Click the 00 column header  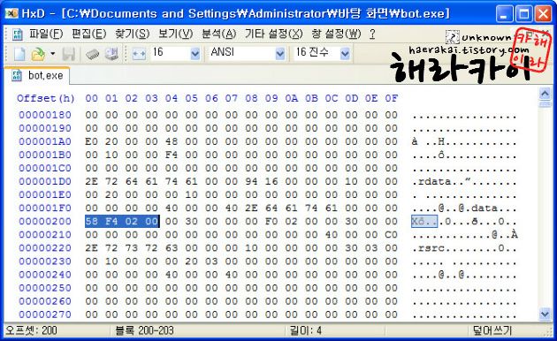[x=92, y=98]
